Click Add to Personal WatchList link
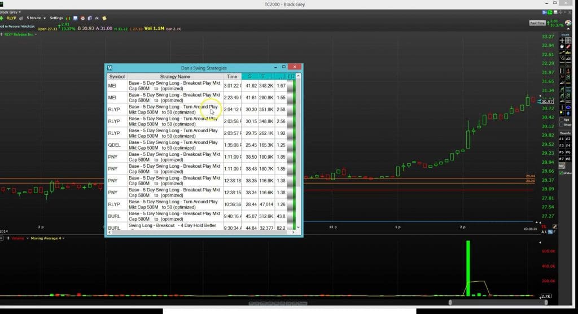The image size is (578, 314). pyautogui.click(x=17, y=27)
